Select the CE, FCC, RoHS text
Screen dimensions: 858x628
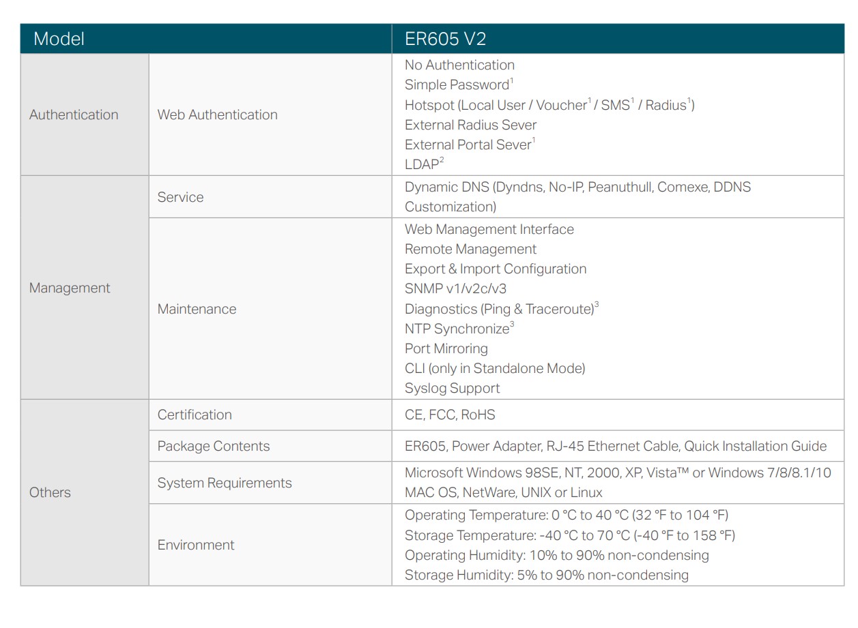point(450,415)
